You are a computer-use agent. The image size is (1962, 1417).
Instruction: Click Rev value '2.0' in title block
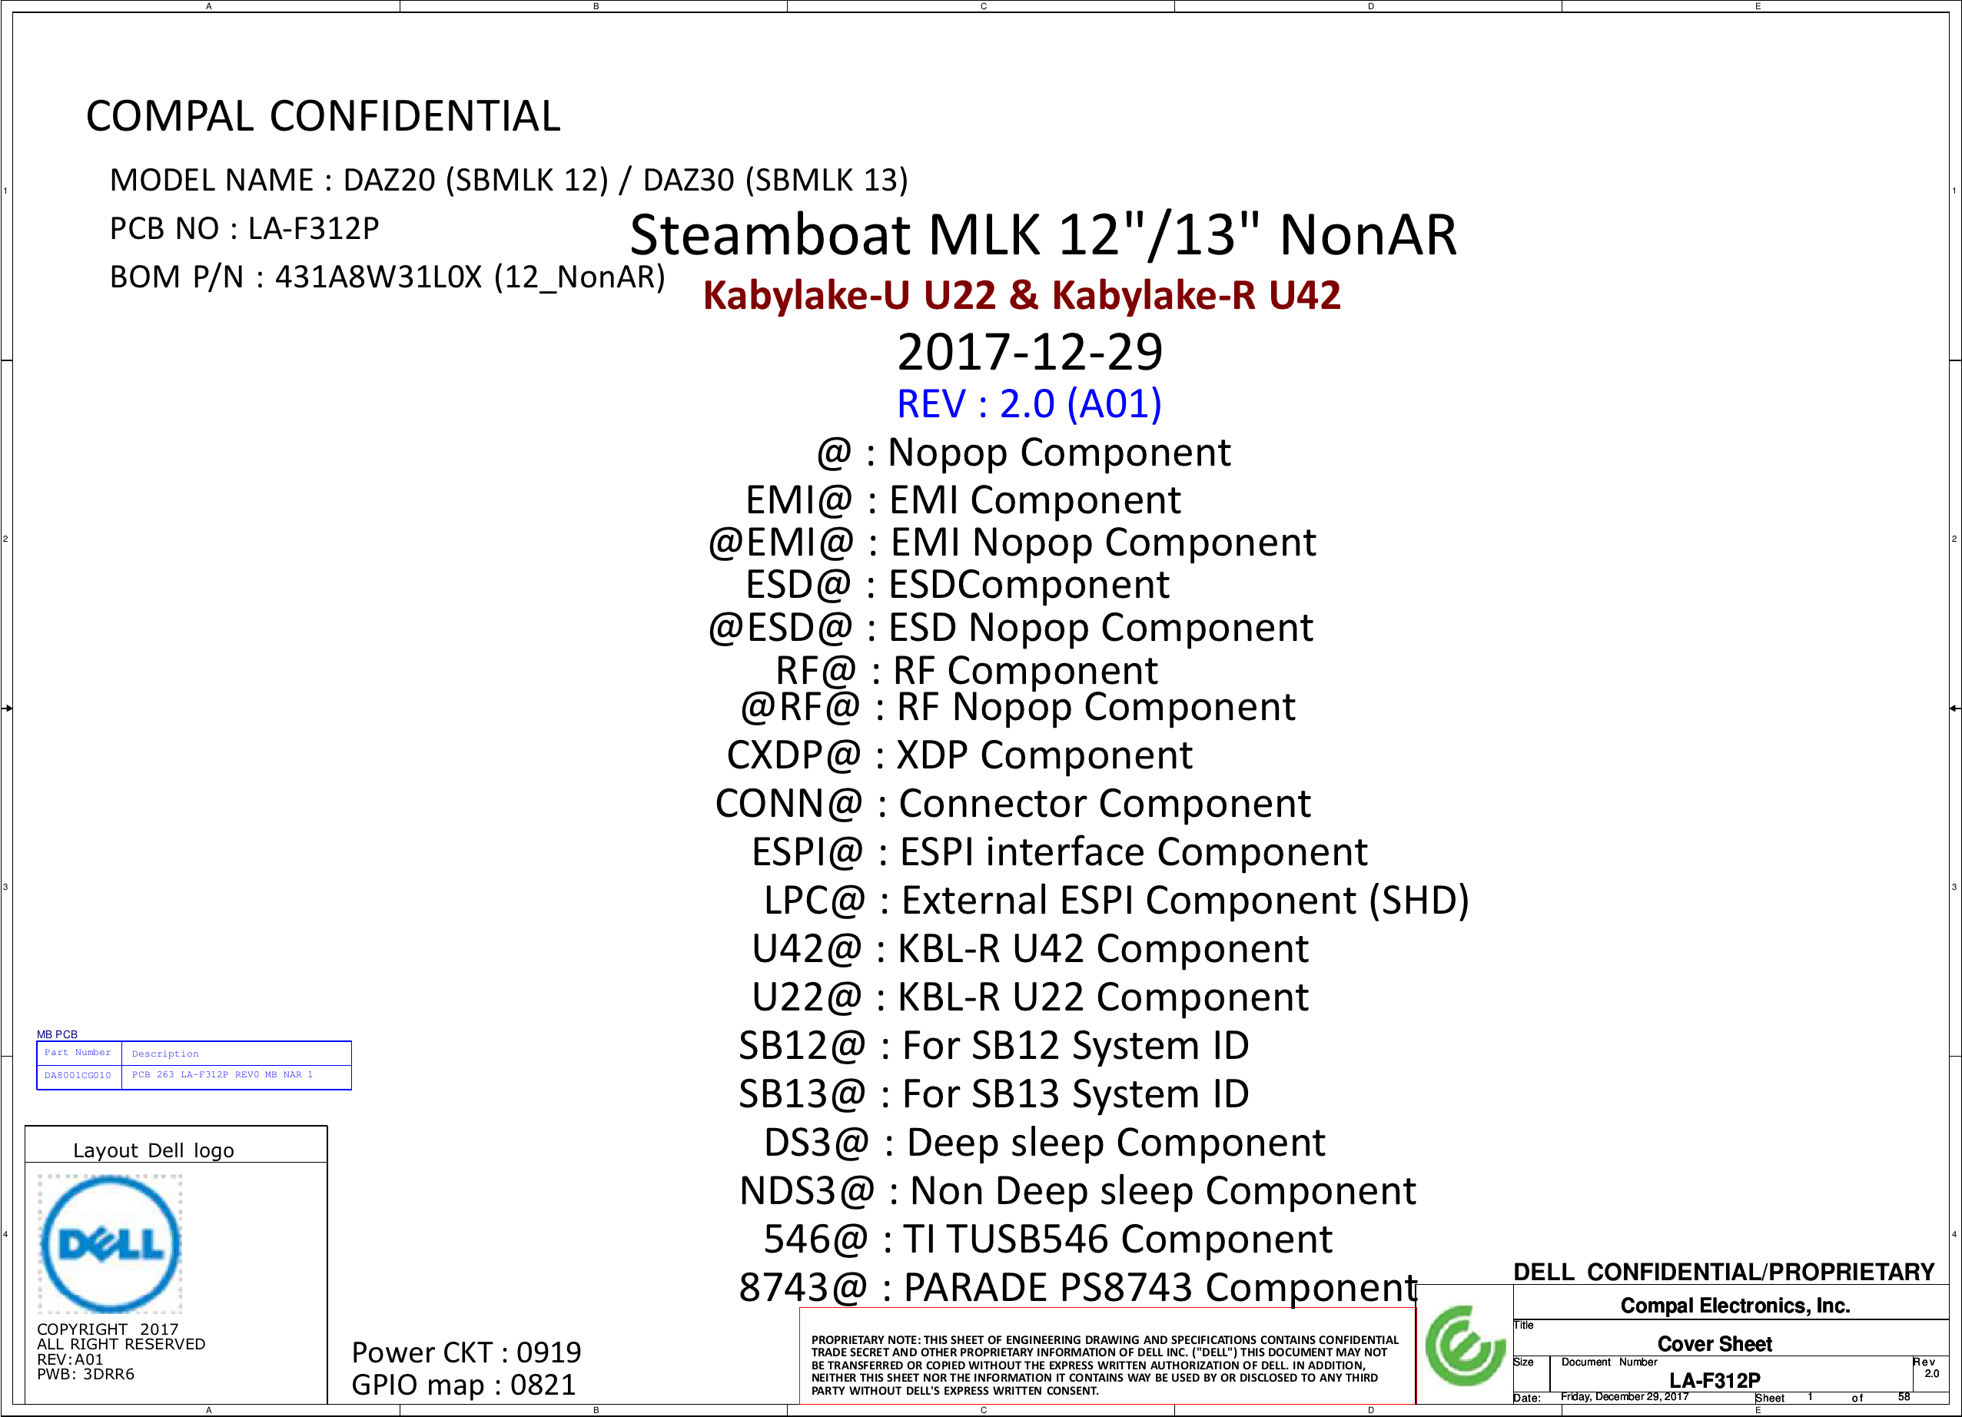click(x=1932, y=1374)
